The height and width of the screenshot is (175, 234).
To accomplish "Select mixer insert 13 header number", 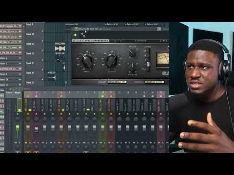I will [x=128, y=92].
